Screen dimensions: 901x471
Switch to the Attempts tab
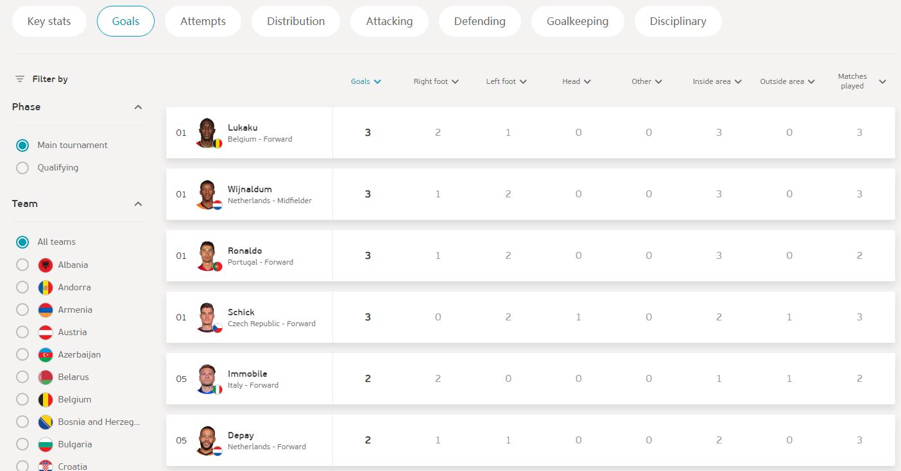coord(203,21)
